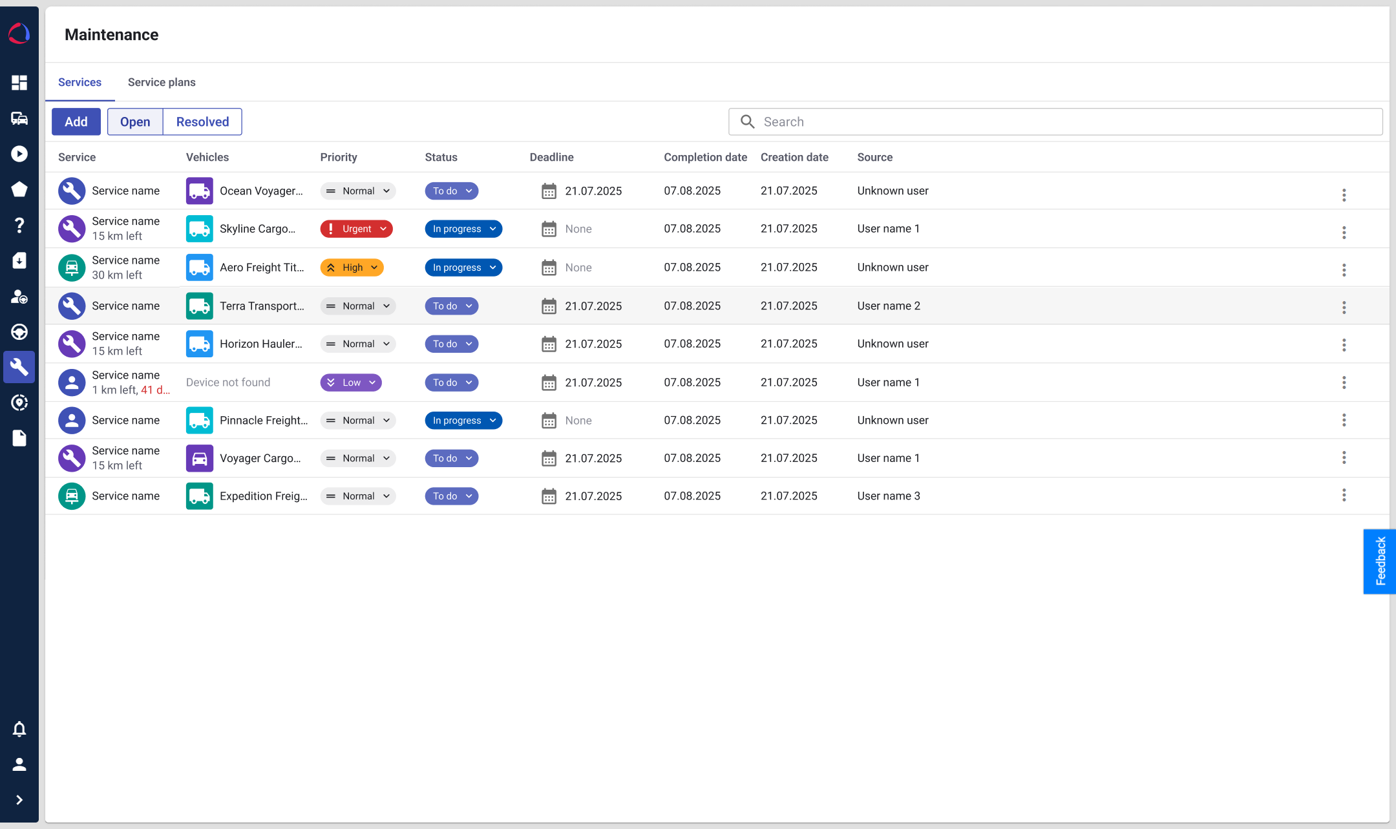Expand the sidebar with bottom chevron
The height and width of the screenshot is (829, 1396).
coord(19,800)
